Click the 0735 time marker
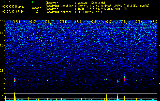The image size is (160, 101). tap(78, 22)
